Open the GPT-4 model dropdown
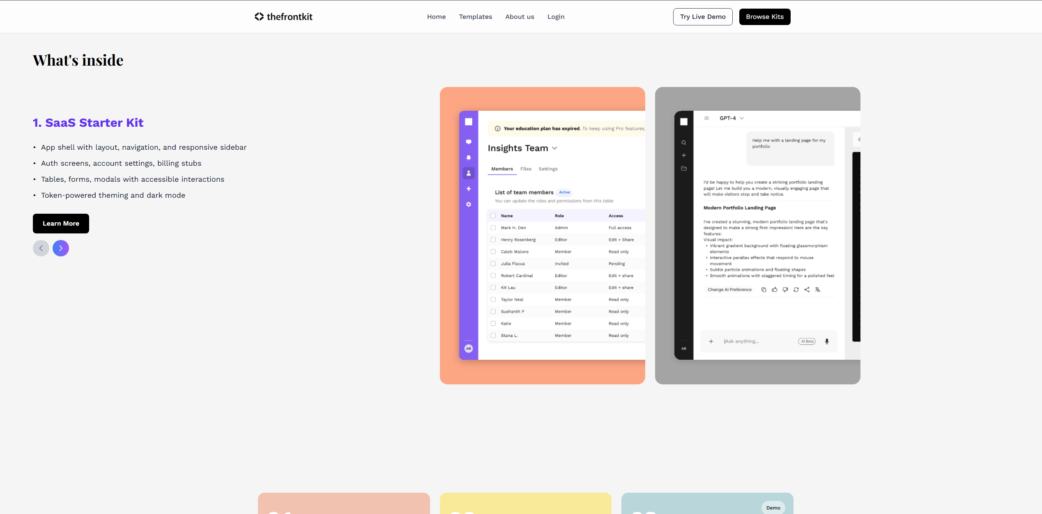Screen dimensions: 1042x514 point(742,118)
